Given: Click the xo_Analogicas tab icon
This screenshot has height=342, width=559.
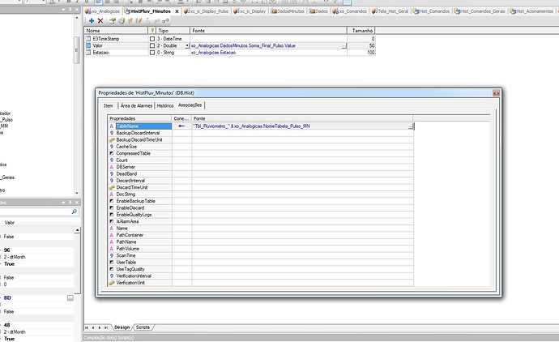Looking at the screenshot, I should (88, 11).
